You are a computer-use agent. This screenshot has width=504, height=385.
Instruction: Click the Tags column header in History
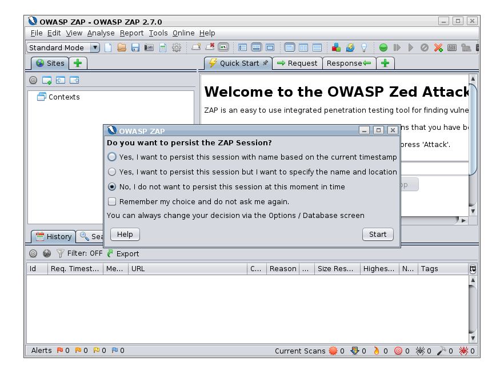coord(443,269)
